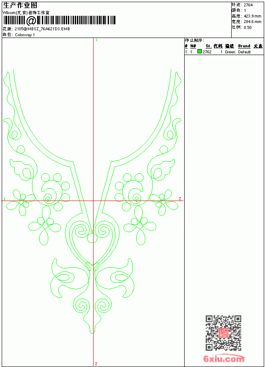Screen dimensions: 265x367
Task: Click the St. column header
Action: [x=209, y=46]
